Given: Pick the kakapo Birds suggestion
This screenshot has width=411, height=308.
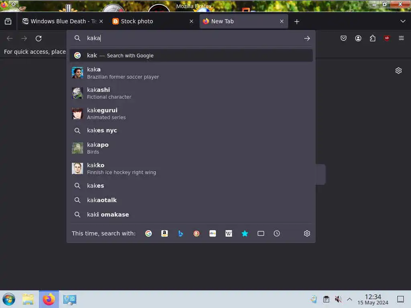Looking at the screenshot, I should pyautogui.click(x=191, y=148).
